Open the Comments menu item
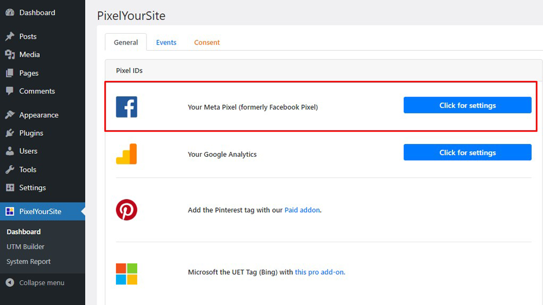This screenshot has width=543, height=305. 37,91
